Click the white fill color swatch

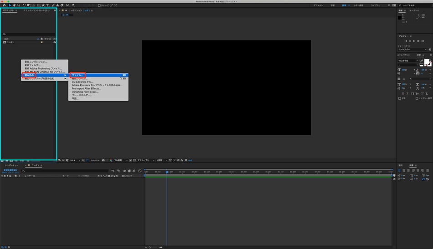[x=427, y=61]
